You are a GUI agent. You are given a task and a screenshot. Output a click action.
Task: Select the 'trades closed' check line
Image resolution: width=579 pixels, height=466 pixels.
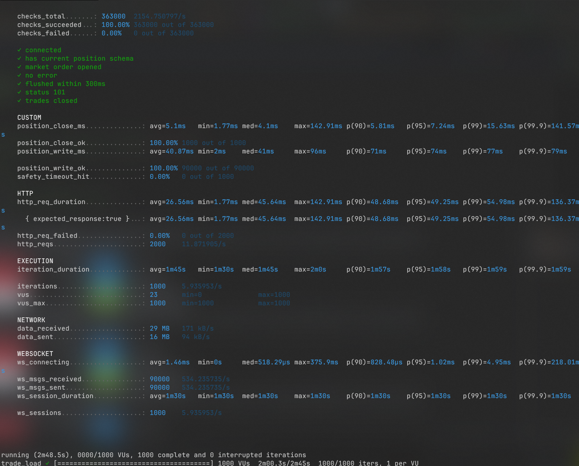(47, 101)
